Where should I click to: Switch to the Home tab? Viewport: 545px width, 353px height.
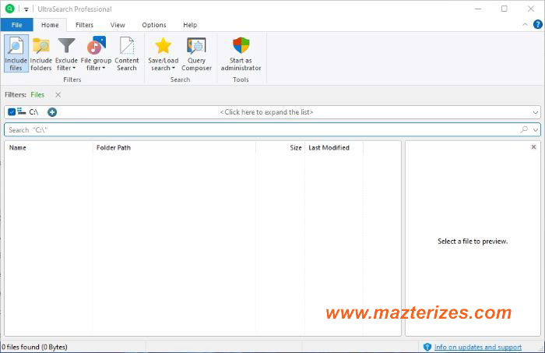pyautogui.click(x=50, y=25)
